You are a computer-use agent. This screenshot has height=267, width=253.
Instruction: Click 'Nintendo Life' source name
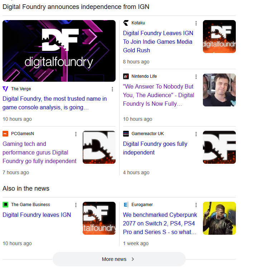[x=144, y=76]
